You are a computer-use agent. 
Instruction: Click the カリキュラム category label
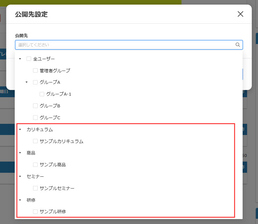tap(40, 130)
